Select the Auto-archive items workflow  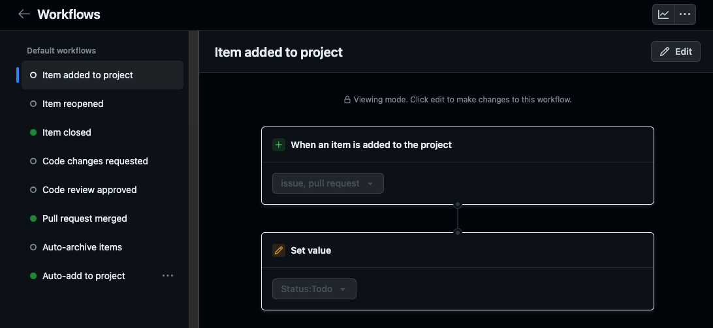point(103,247)
